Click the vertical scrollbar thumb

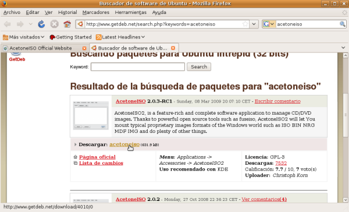tap(346, 115)
